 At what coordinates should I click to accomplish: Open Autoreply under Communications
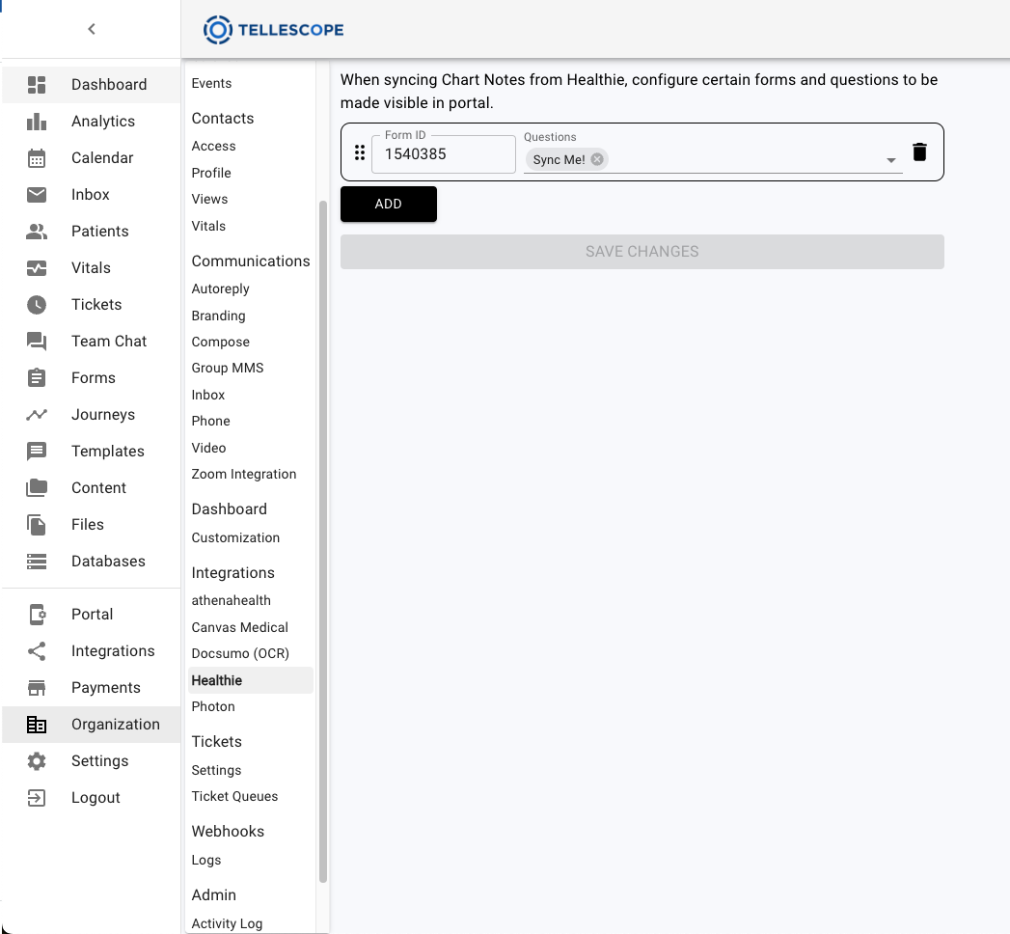pyautogui.click(x=220, y=289)
